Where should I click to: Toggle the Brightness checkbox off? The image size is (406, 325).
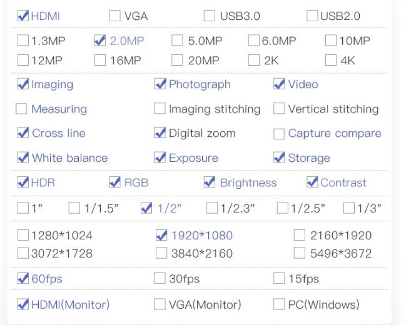click(x=209, y=182)
